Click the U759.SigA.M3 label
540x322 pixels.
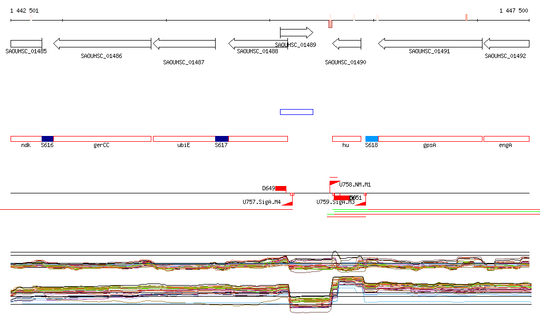pyautogui.click(x=335, y=202)
